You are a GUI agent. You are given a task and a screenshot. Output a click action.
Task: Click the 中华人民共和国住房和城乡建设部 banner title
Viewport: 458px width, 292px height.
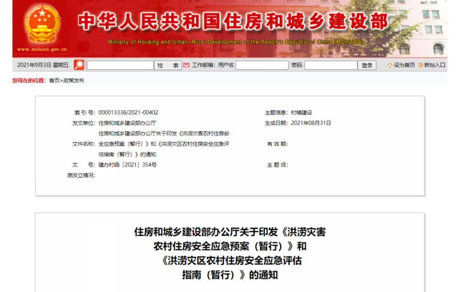pos(233,22)
